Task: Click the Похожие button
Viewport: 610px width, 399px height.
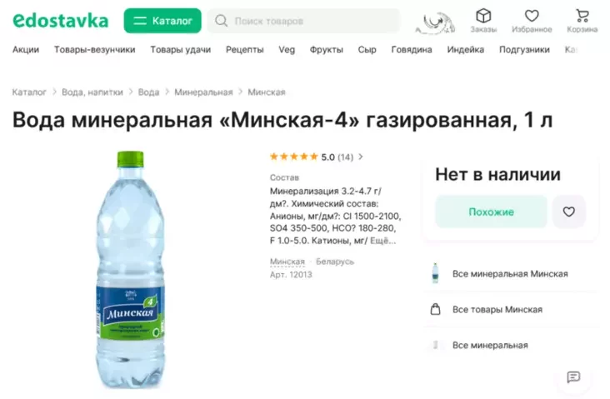Action: (491, 212)
